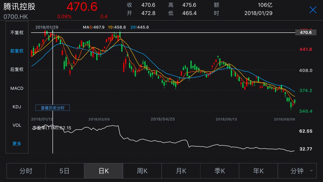Switch to 季K quarterly chart
This screenshot has height=182, width=323.
(x=220, y=171)
